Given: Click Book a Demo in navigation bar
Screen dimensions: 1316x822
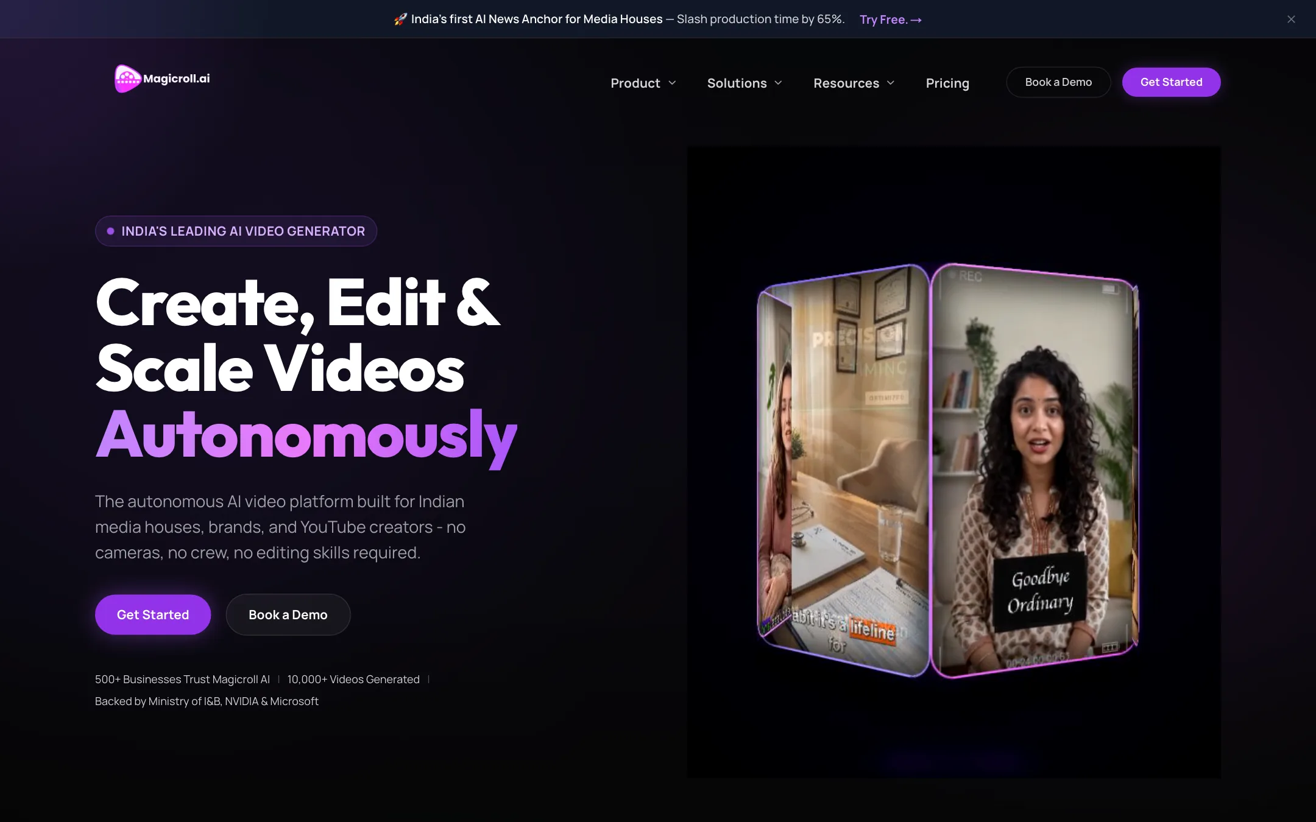Looking at the screenshot, I should (x=1058, y=82).
